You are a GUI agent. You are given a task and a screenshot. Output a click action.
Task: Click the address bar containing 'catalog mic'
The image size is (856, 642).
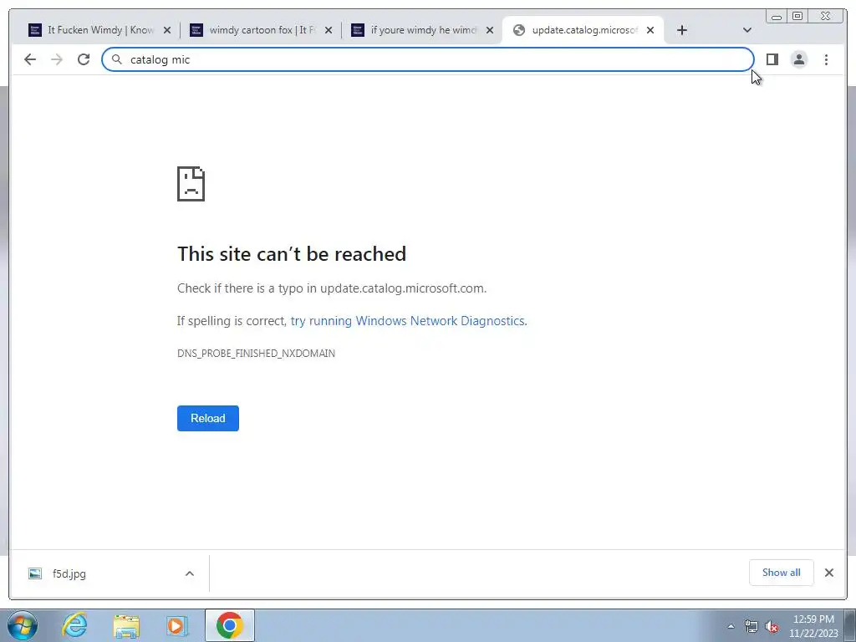pyautogui.click(x=427, y=59)
